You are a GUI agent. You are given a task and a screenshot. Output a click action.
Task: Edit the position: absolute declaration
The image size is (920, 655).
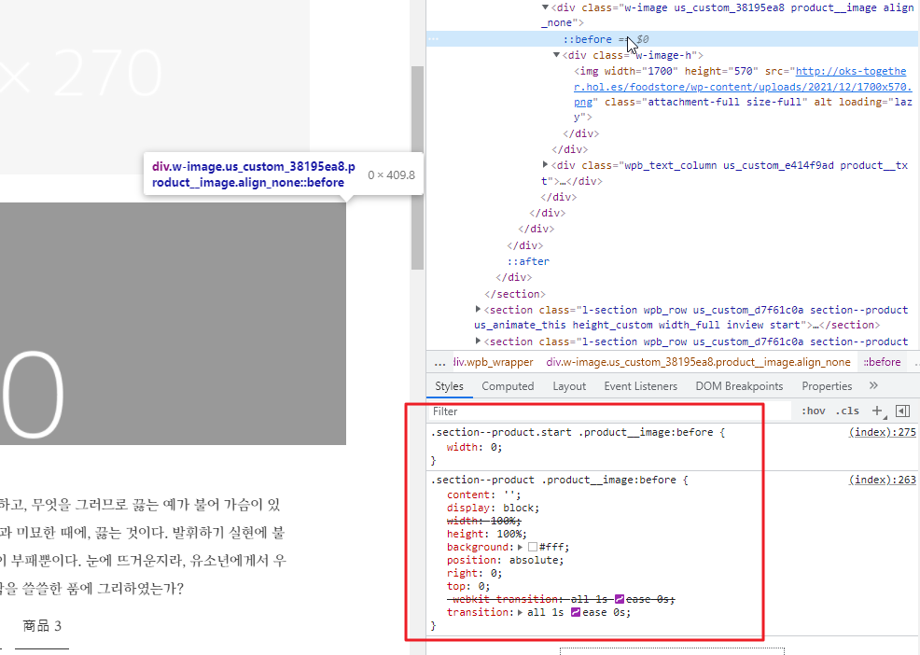click(x=505, y=560)
